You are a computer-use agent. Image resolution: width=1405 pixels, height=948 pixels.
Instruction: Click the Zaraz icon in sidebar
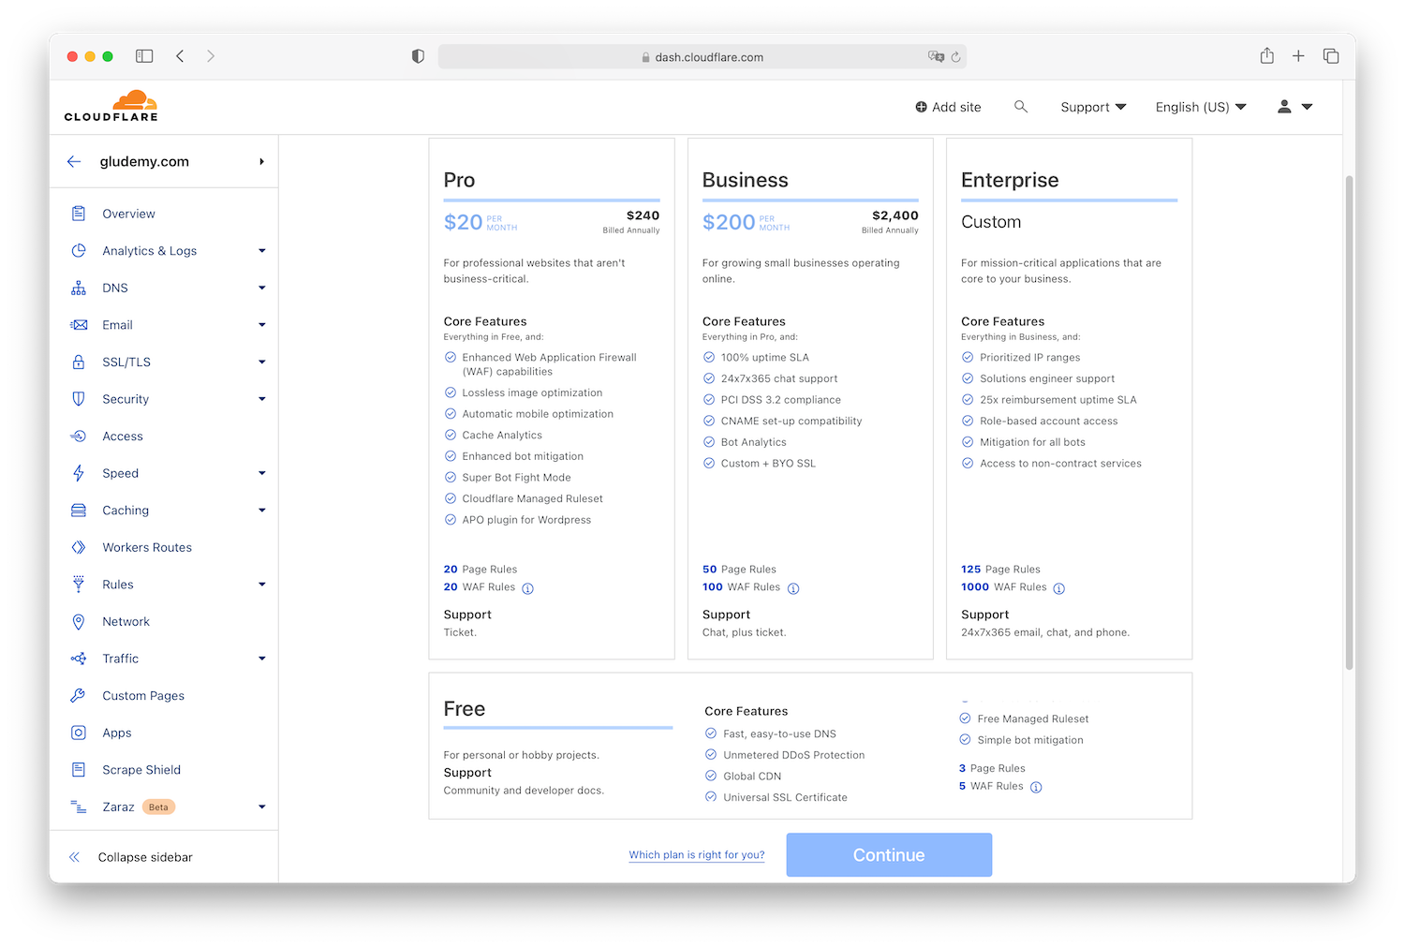click(79, 807)
